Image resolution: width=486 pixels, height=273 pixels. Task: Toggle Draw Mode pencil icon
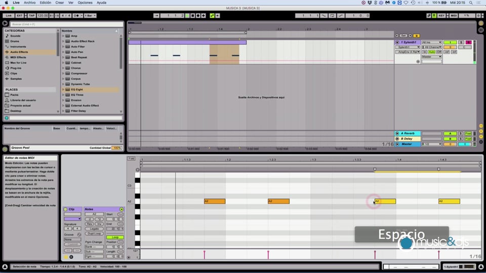coord(429,16)
